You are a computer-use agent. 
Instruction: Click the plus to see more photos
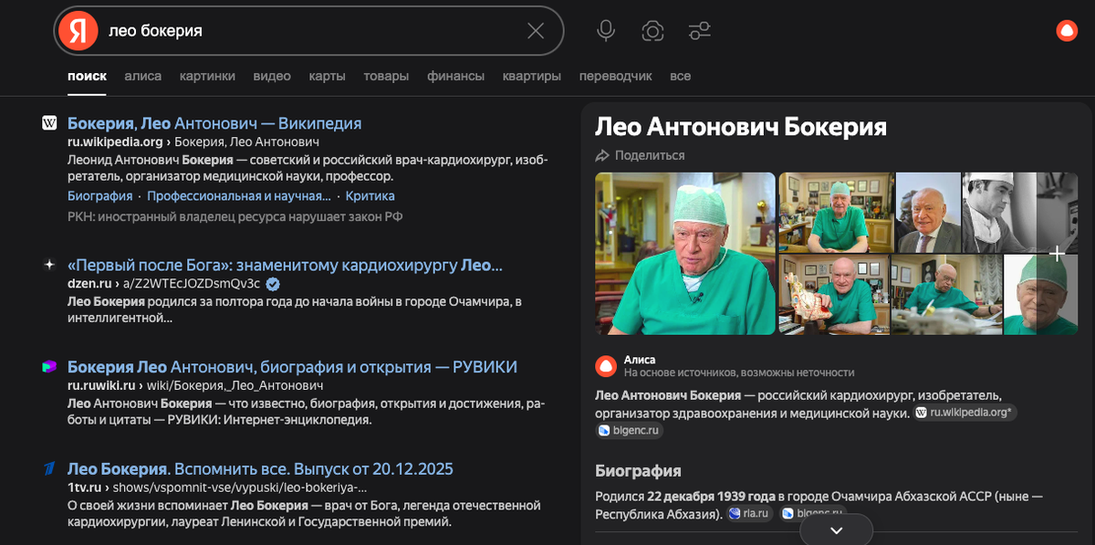point(1055,252)
